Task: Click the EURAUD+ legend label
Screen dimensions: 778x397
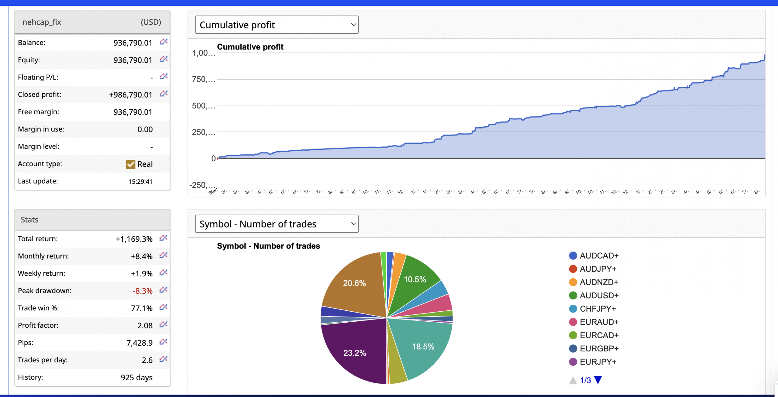Action: [599, 322]
